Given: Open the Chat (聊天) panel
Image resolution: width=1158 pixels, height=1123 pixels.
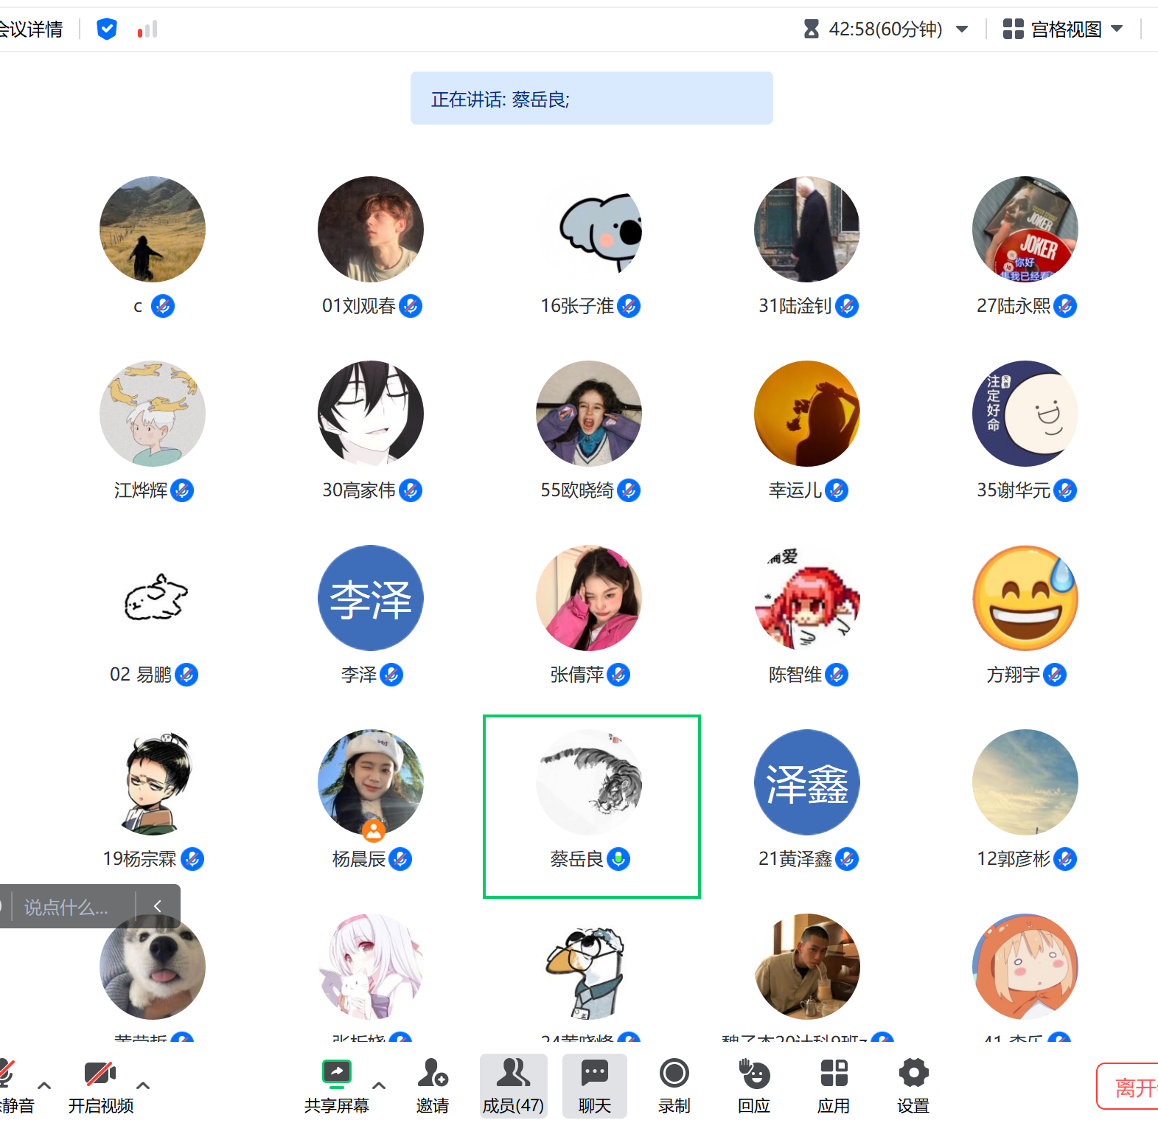Looking at the screenshot, I should tap(594, 1085).
